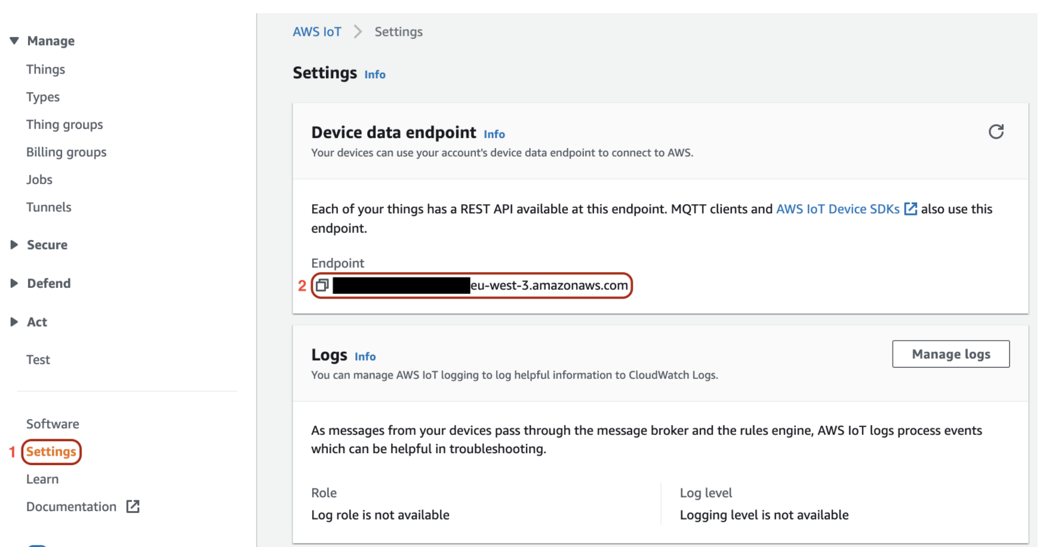Go to Thing groups
Image resolution: width=1040 pixels, height=547 pixels.
[x=64, y=124]
